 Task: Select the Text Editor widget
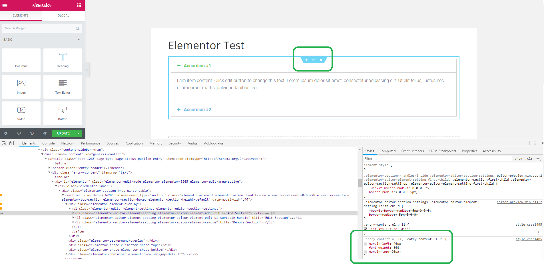point(63,87)
